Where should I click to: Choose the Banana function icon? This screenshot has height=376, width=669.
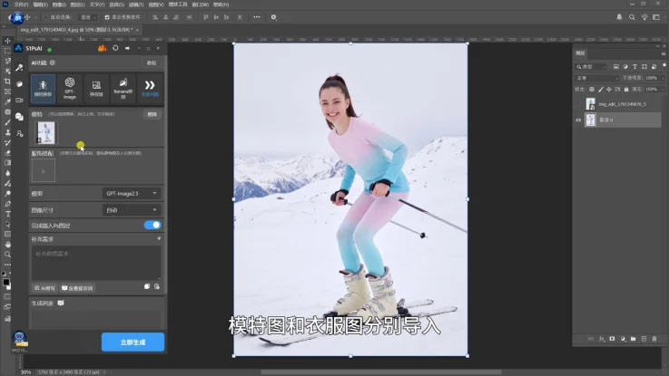[x=123, y=88]
